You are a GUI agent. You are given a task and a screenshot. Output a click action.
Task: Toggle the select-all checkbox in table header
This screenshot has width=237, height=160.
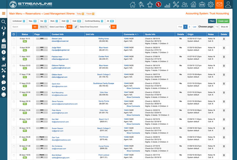[14, 34]
